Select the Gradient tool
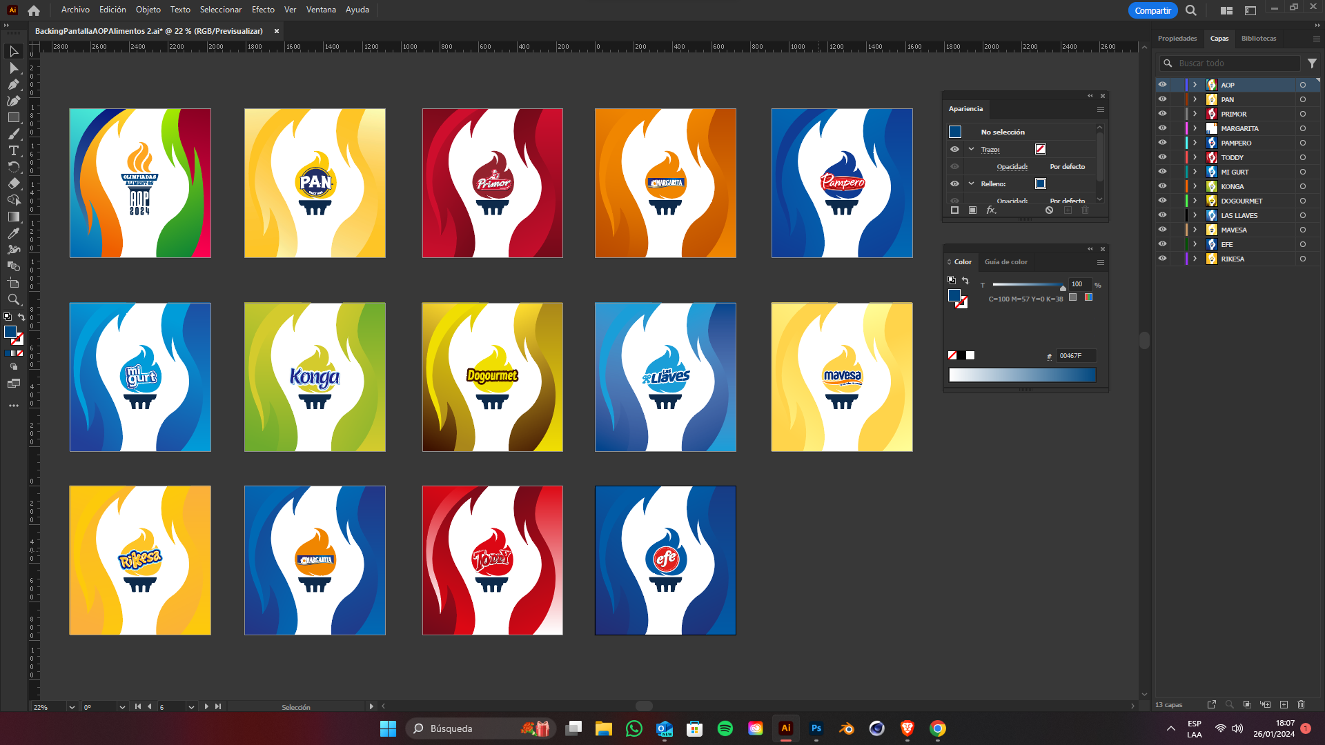Image resolution: width=1325 pixels, height=745 pixels. tap(13, 217)
